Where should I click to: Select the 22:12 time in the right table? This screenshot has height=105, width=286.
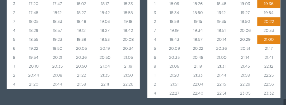[269, 66]
